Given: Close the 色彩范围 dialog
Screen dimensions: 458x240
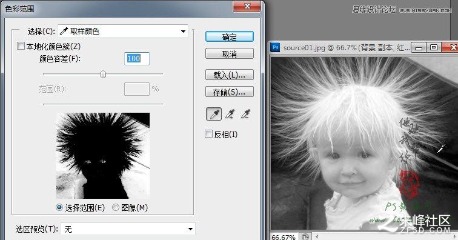Looking at the screenshot, I should point(247,6).
